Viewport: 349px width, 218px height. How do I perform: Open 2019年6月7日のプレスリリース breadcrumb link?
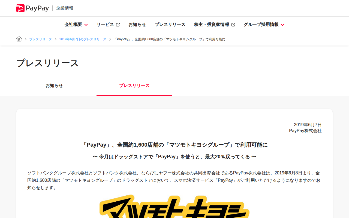(x=83, y=39)
